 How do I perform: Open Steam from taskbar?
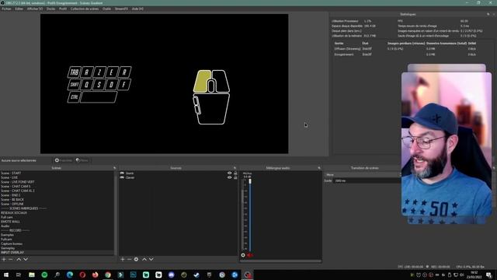click(196, 275)
